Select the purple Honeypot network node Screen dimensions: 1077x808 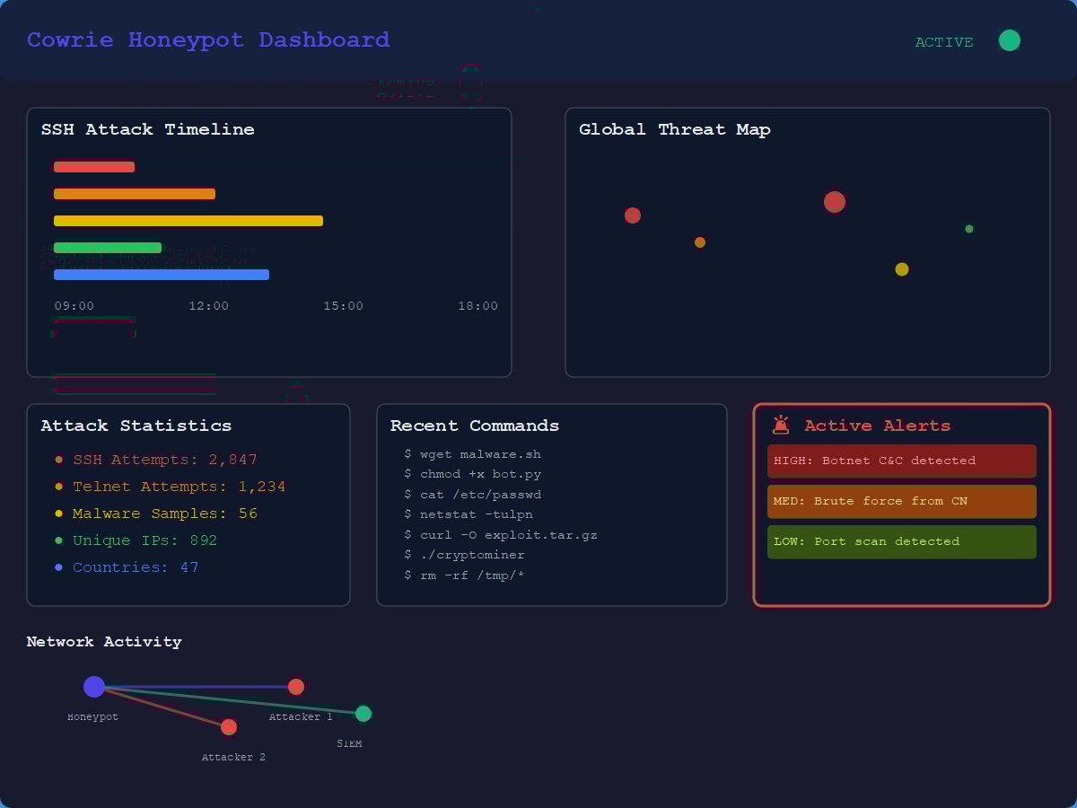pos(94,687)
